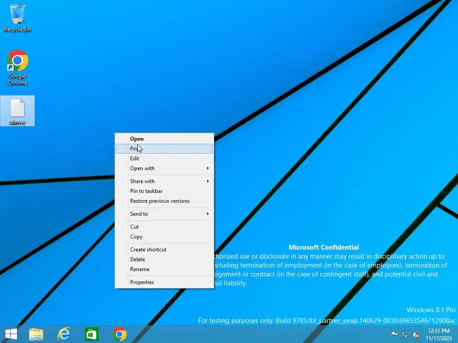Open the Windows Start button

click(11, 334)
